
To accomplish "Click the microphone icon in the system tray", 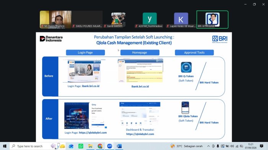I will pyautogui.click(x=218, y=146).
